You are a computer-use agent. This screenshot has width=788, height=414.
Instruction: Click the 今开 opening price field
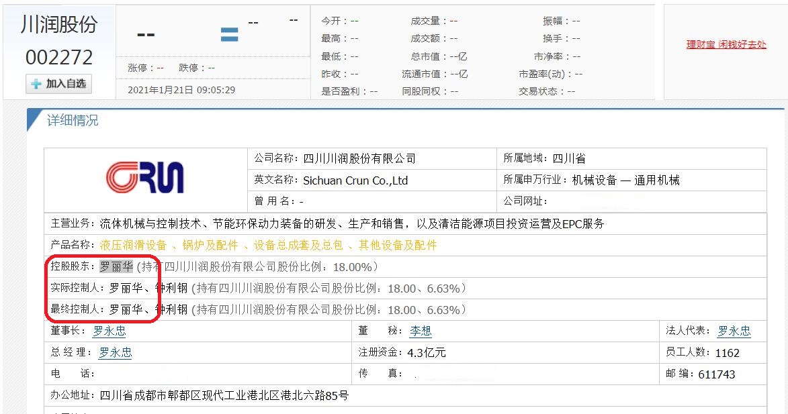click(x=340, y=21)
